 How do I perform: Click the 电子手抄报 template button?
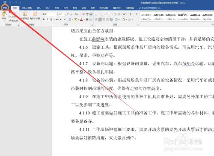pyautogui.click(x=35, y=16)
